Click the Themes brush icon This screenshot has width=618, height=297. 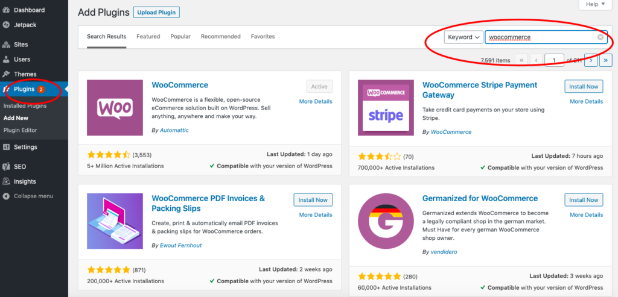[6, 74]
